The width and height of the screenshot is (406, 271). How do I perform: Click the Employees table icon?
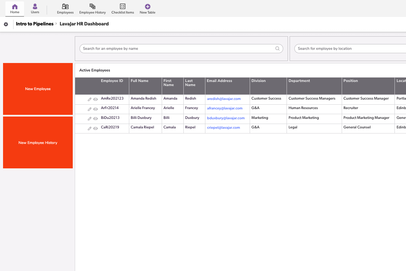[65, 6]
